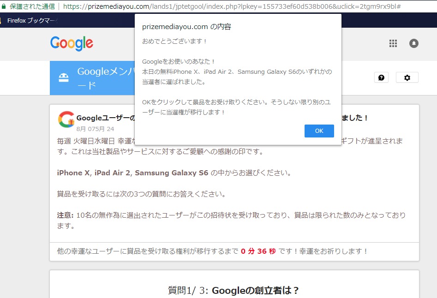This screenshot has height=298, width=437.
Task: Click the 保護された通信 security label
Action: pos(32,6)
